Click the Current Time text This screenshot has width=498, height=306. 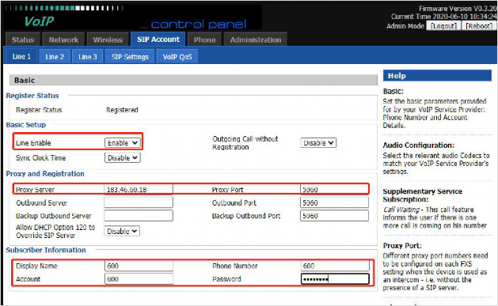pyautogui.click(x=443, y=17)
